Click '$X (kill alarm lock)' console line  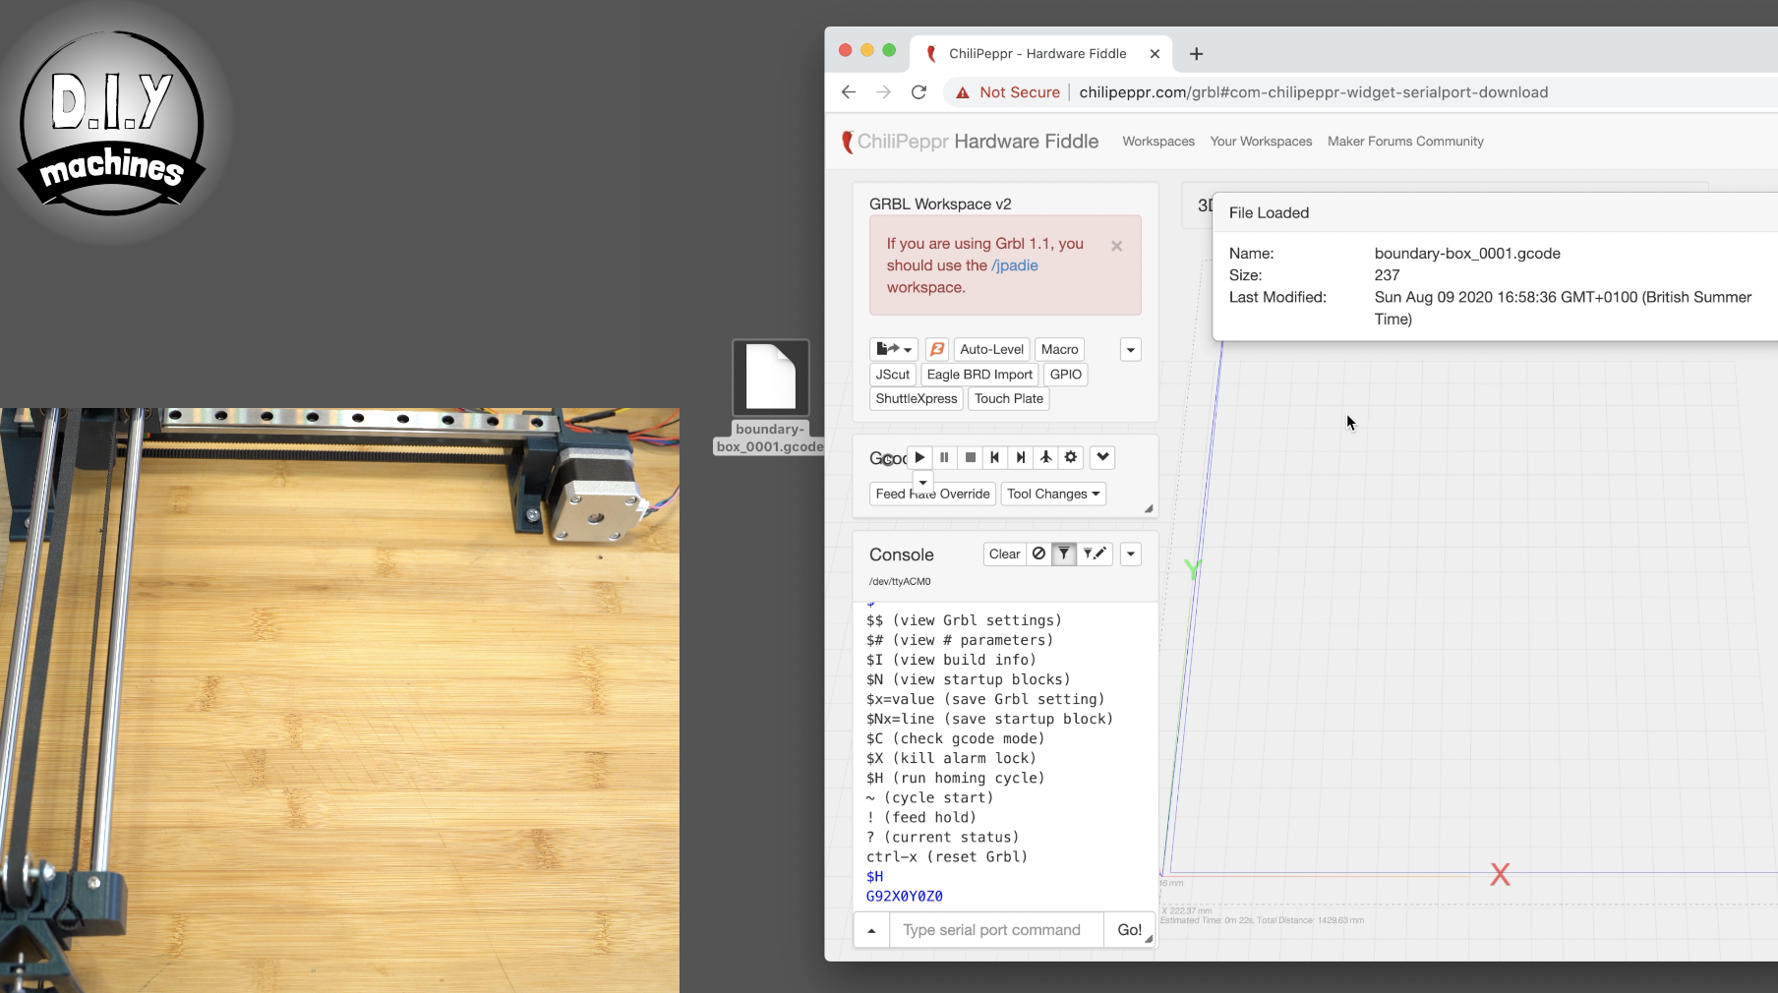point(951,758)
